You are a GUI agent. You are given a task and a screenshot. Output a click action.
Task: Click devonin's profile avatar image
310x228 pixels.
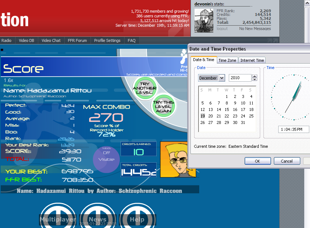(204, 20)
